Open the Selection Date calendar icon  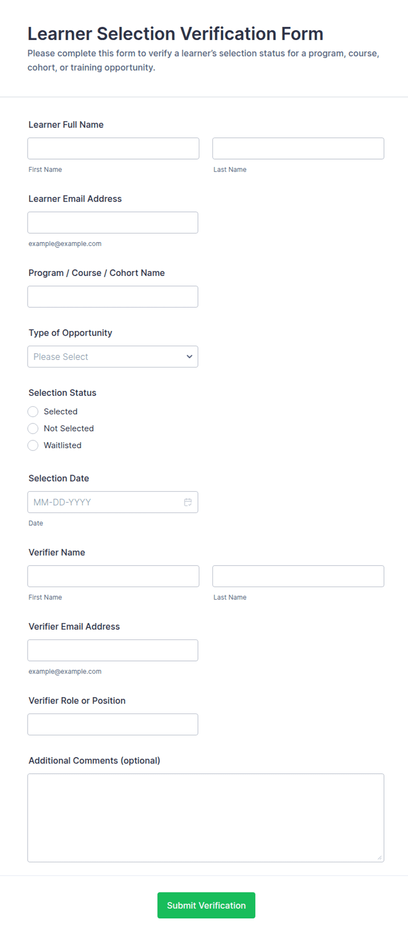pyautogui.click(x=188, y=502)
